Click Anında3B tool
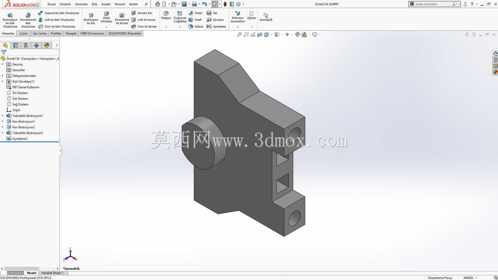The width and height of the screenshot is (498, 280). click(x=266, y=17)
